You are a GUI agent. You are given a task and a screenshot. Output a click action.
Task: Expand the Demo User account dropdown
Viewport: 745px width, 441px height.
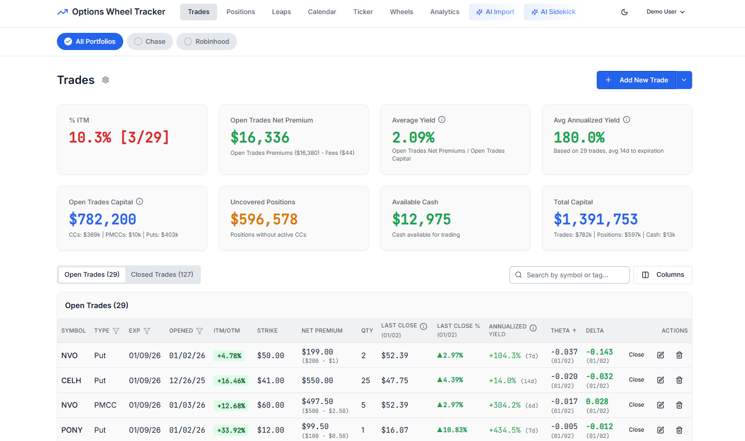point(666,11)
